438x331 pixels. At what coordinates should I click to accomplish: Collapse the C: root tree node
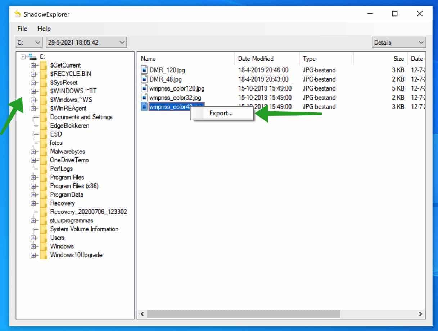coord(23,57)
